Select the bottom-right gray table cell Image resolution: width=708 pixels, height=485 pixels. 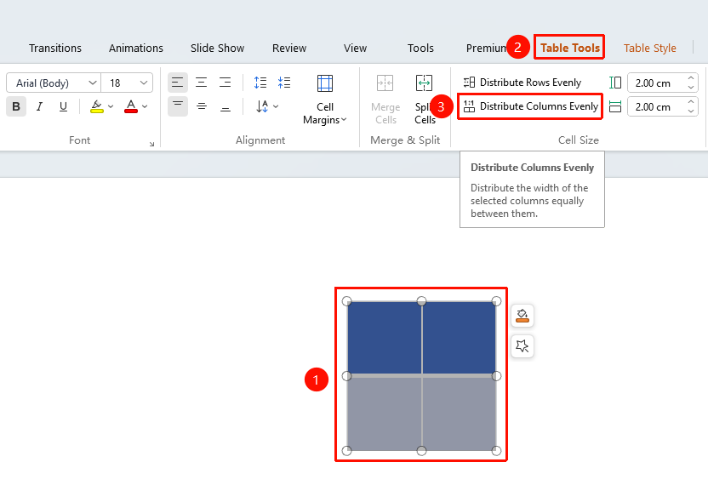460,414
